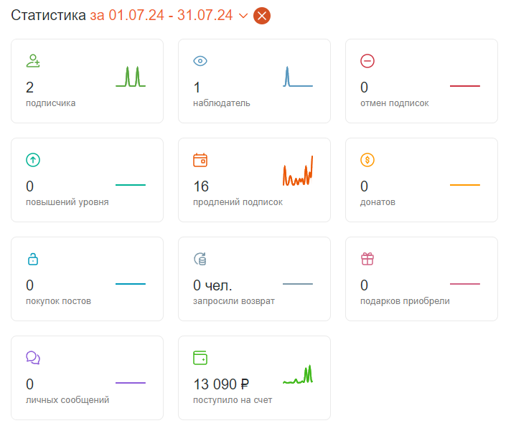Click the purple chat bubbles messages icon
Image resolution: width=511 pixels, height=441 pixels.
tap(33, 358)
